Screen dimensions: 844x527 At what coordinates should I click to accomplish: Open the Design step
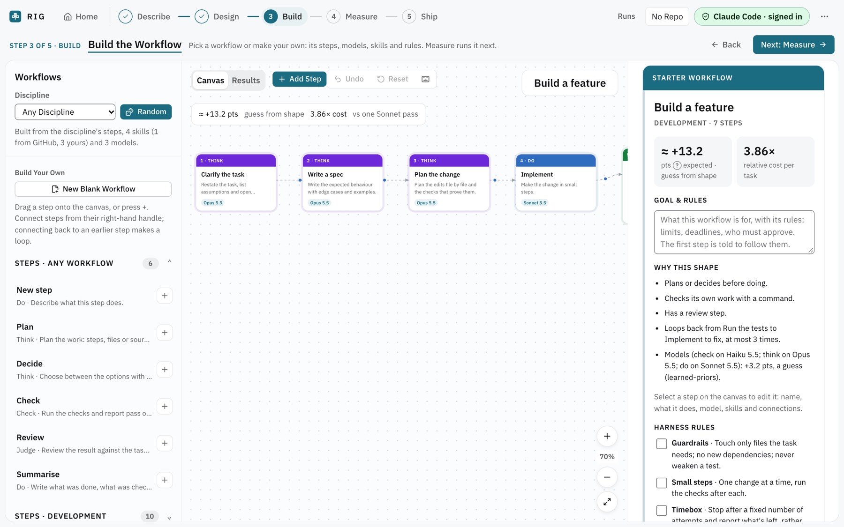(217, 16)
